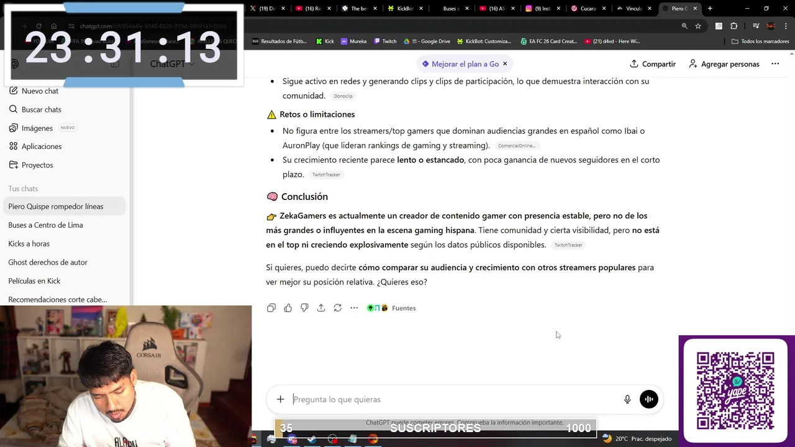Open the browser extensions puzzle icon
The image size is (795, 447).
pos(734,26)
